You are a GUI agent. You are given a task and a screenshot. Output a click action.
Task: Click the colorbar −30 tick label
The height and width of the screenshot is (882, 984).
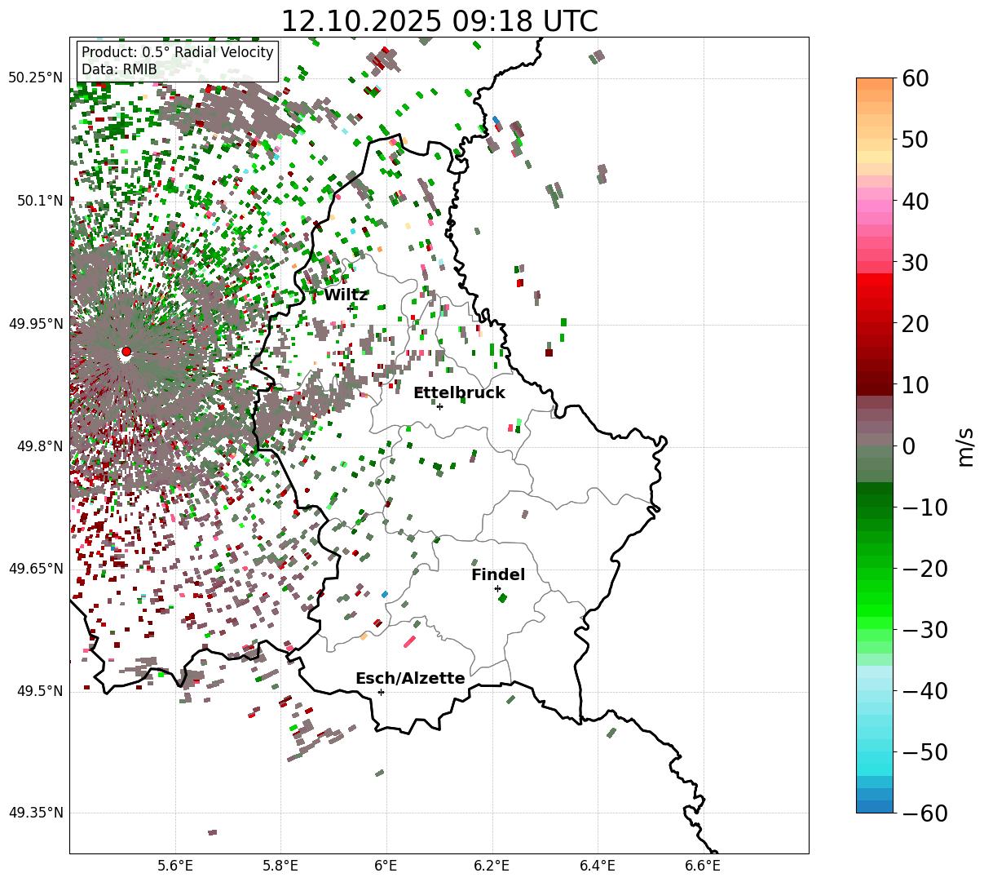tap(924, 630)
